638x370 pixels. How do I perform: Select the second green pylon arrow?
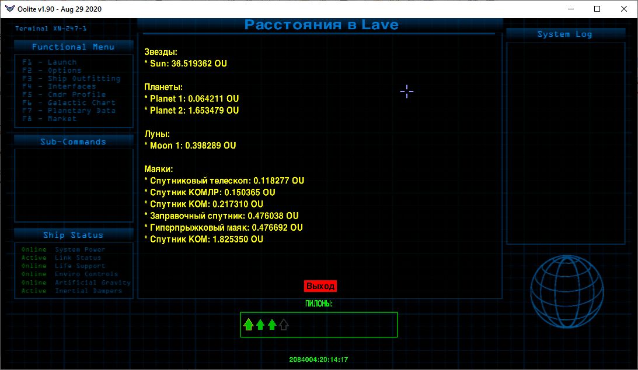click(x=260, y=325)
